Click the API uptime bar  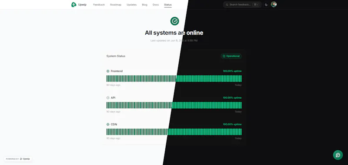coord(174,105)
